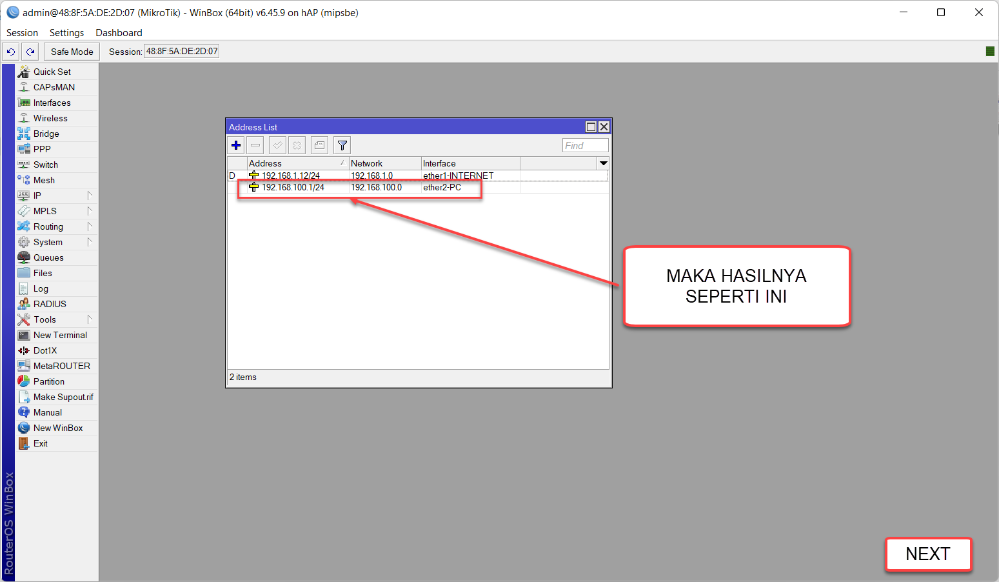Open the filter funnel in Address List

click(342, 145)
